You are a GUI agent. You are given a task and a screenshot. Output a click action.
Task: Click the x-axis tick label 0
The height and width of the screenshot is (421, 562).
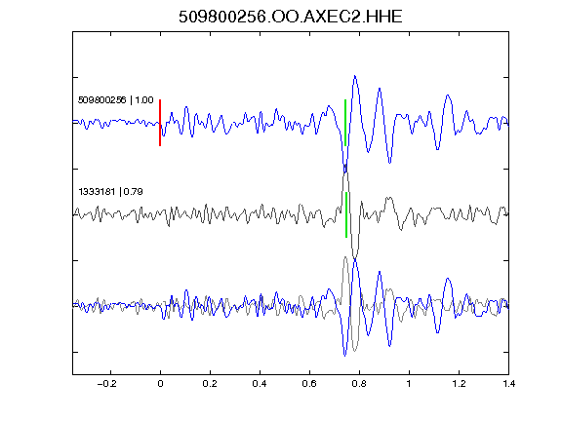click(160, 384)
